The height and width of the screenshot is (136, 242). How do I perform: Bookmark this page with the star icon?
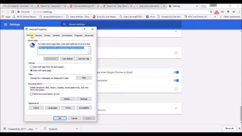click(x=211, y=12)
